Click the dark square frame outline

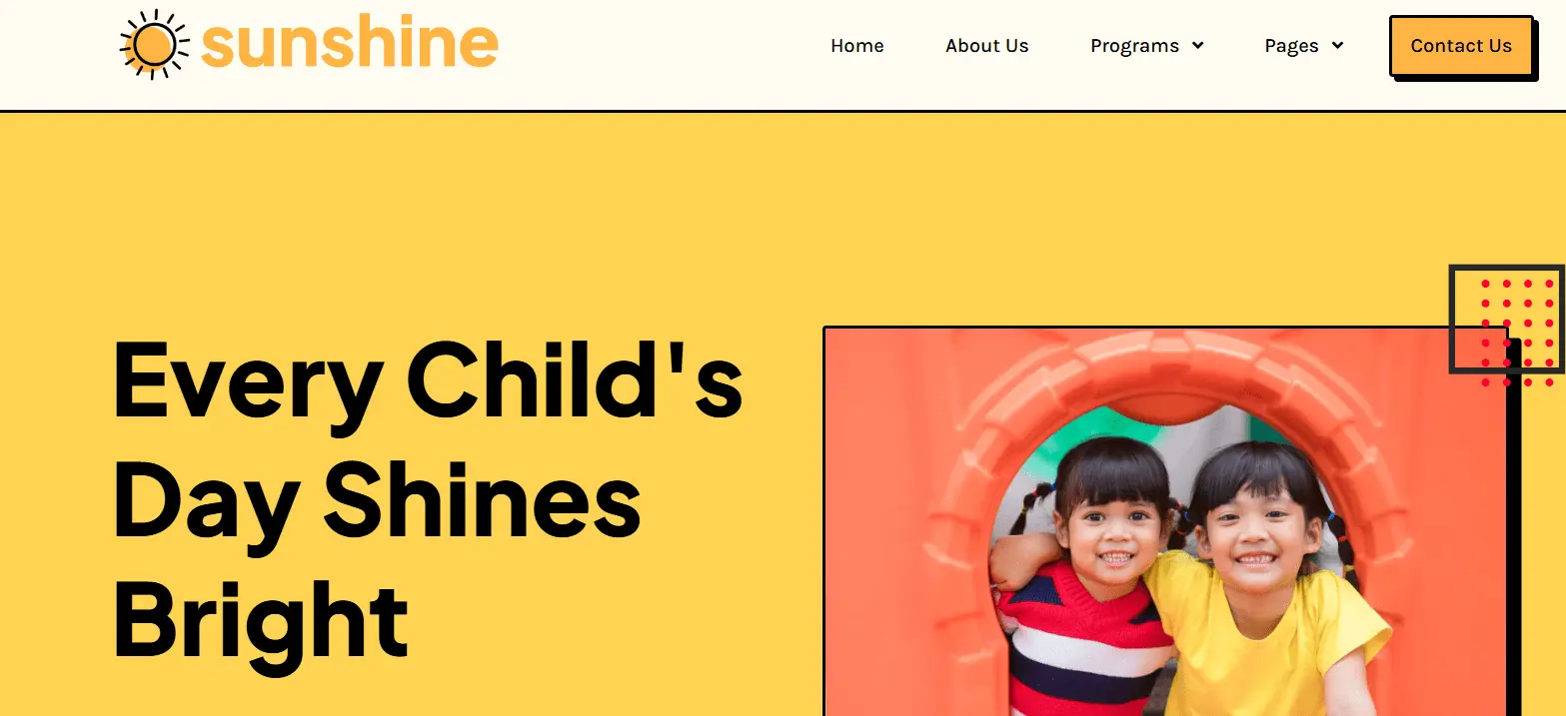1506,320
